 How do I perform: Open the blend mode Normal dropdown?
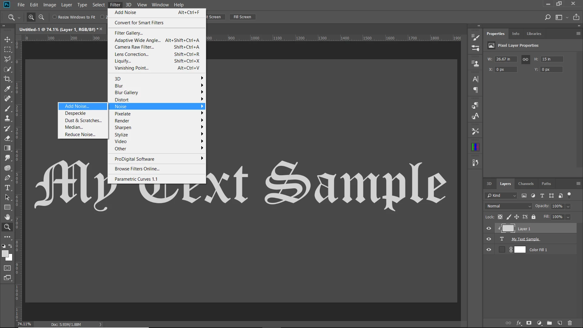[x=509, y=206]
